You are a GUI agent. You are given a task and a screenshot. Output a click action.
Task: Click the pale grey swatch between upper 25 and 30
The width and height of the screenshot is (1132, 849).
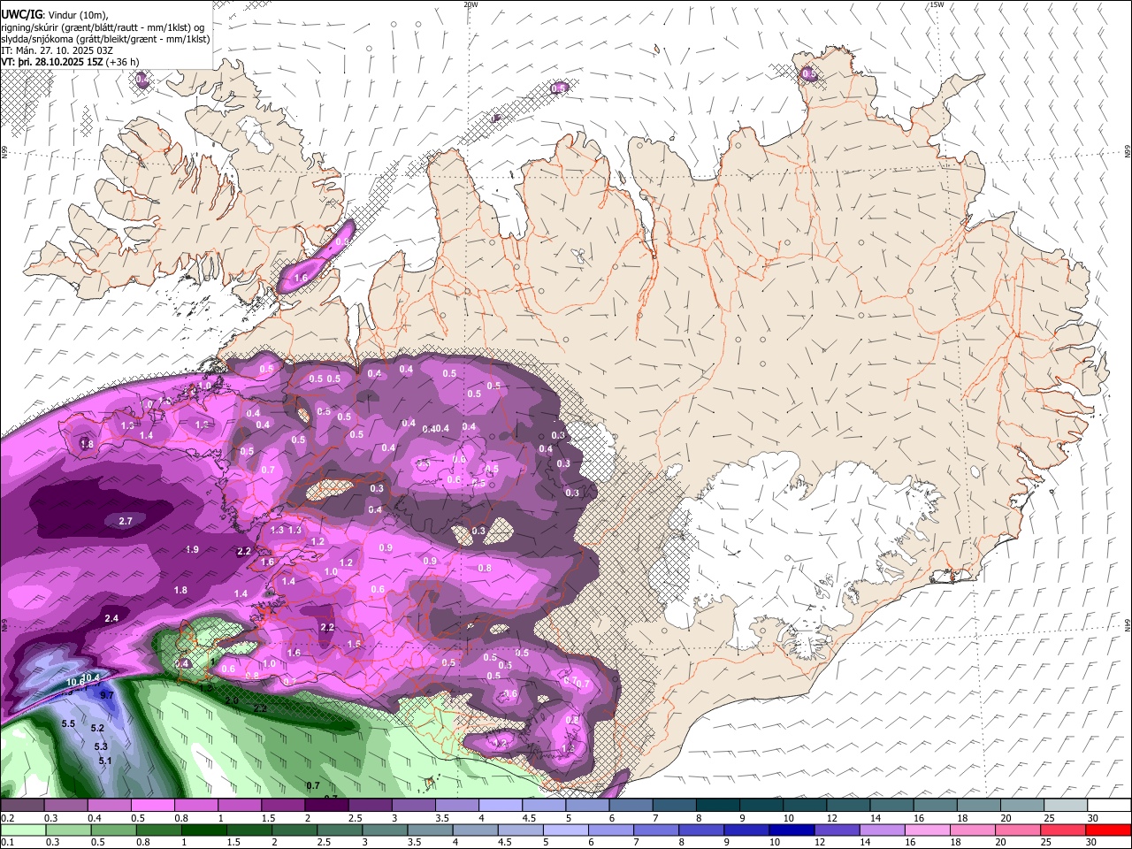point(1066,806)
